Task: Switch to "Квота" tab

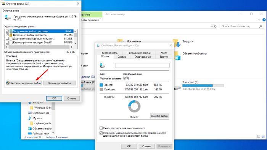Action: 164,53
